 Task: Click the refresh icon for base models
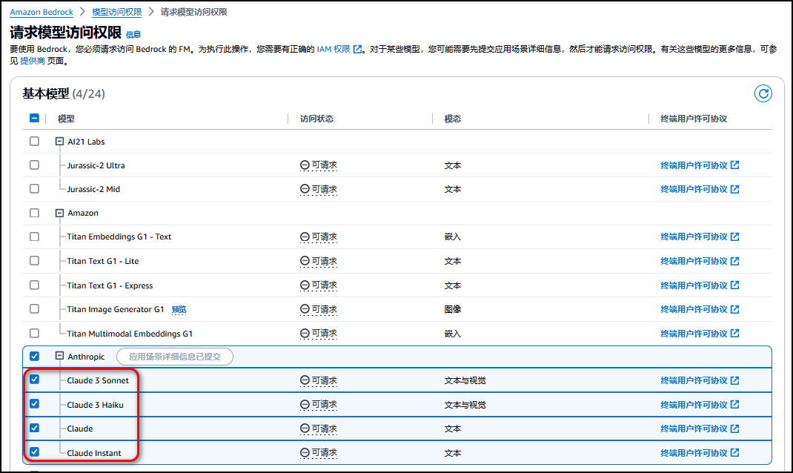[763, 93]
